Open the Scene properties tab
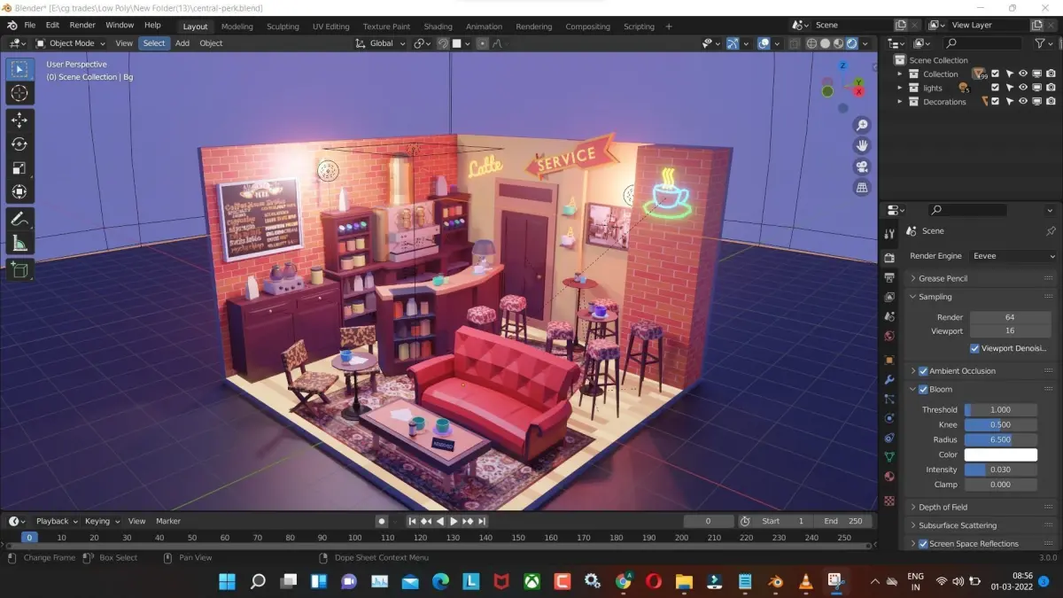The width and height of the screenshot is (1063, 598). click(x=889, y=316)
